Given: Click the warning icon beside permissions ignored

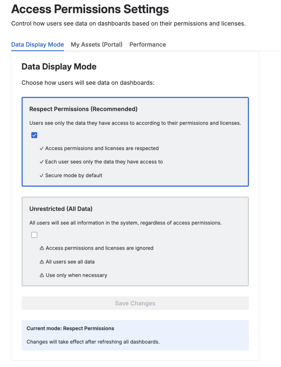Looking at the screenshot, I should (42, 248).
